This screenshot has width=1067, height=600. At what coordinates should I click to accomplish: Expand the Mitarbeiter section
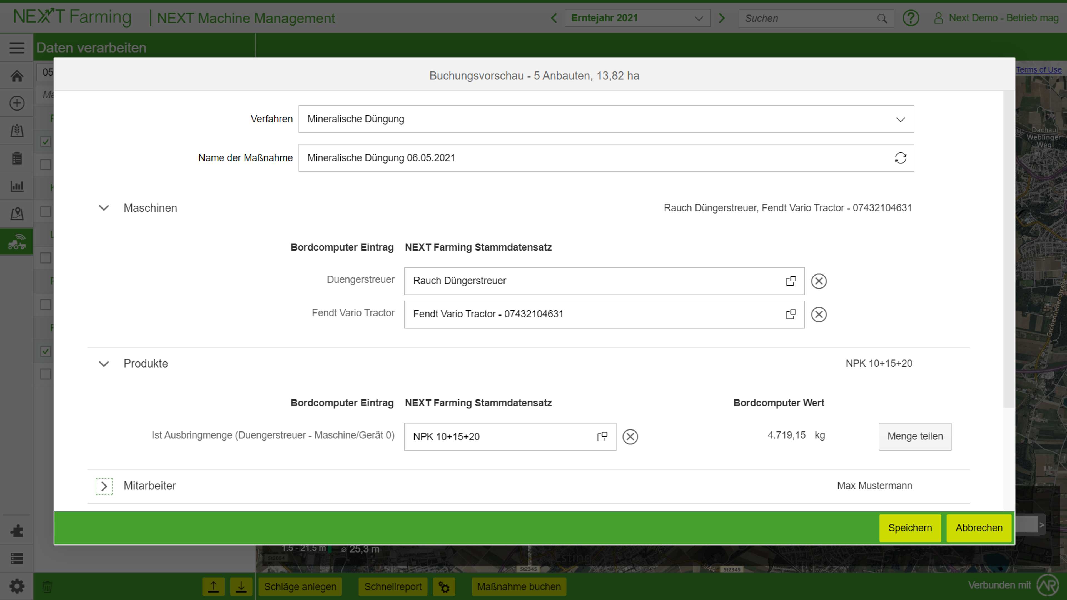point(104,486)
